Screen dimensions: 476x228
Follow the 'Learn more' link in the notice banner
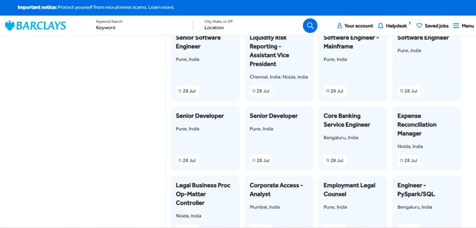tap(161, 7)
